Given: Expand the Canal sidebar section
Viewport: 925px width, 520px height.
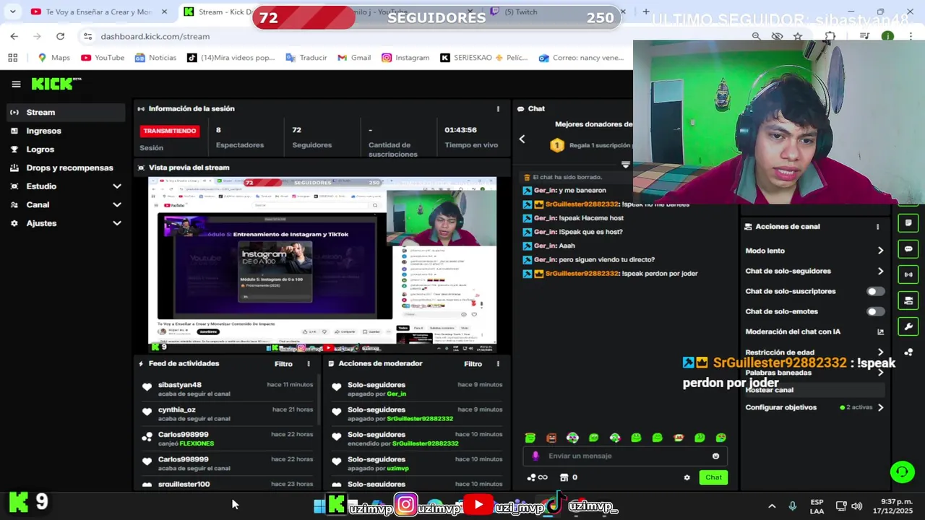Looking at the screenshot, I should coord(66,205).
